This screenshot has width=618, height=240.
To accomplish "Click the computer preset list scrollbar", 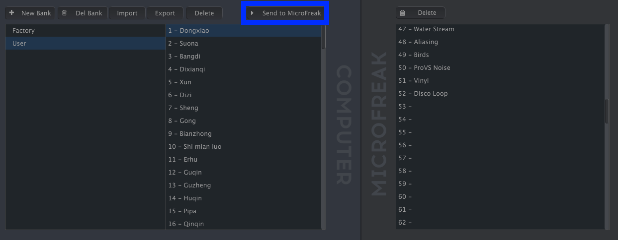I will [324, 127].
